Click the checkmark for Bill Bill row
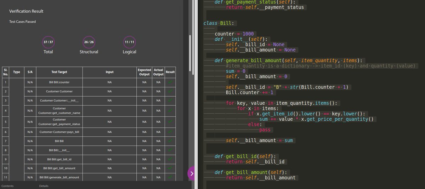Screen dimensions: 425x189 coord(170,141)
